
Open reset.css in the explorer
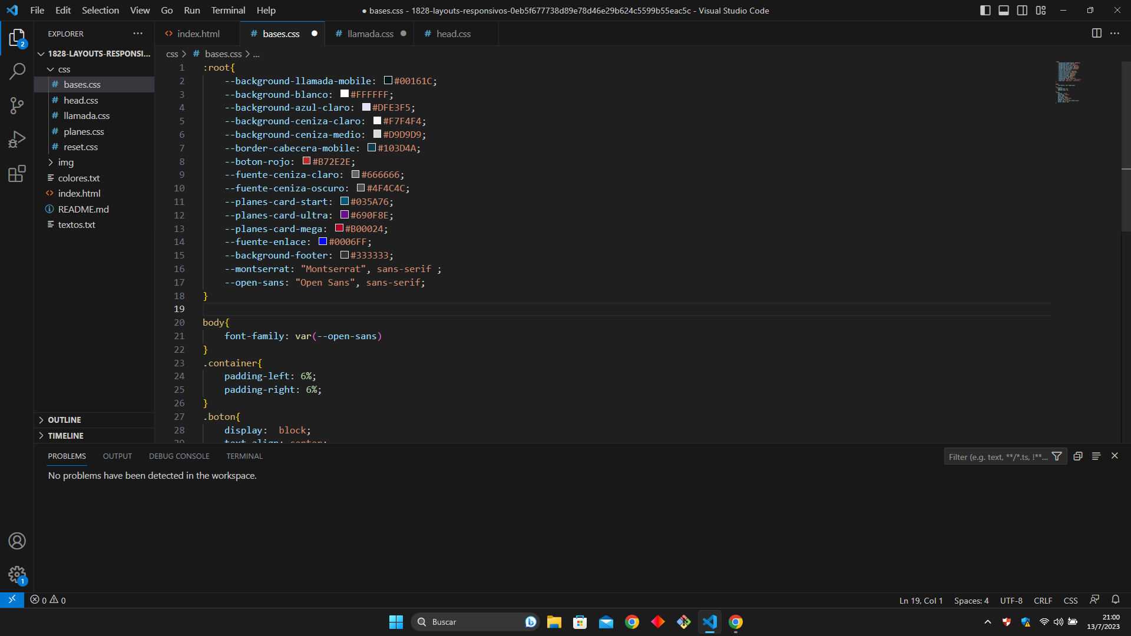[94, 147]
